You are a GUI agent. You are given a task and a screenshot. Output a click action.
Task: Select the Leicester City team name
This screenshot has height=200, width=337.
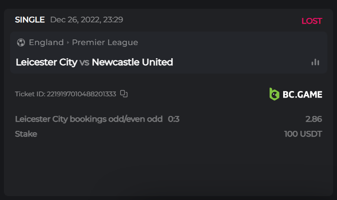coord(46,62)
